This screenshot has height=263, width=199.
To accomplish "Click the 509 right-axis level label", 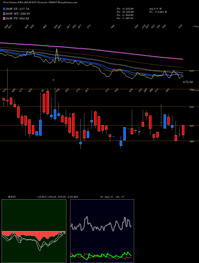I will 191,141.
